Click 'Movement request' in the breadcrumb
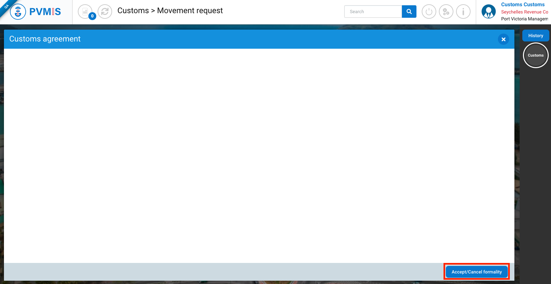The width and height of the screenshot is (551, 284). tap(190, 11)
